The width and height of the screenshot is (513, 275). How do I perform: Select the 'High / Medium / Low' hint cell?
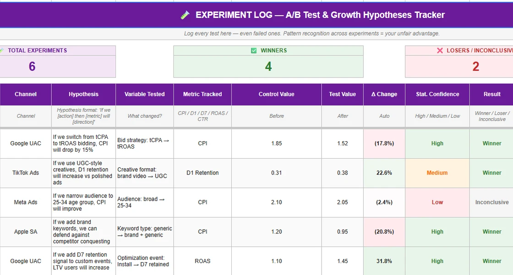pyautogui.click(x=437, y=116)
